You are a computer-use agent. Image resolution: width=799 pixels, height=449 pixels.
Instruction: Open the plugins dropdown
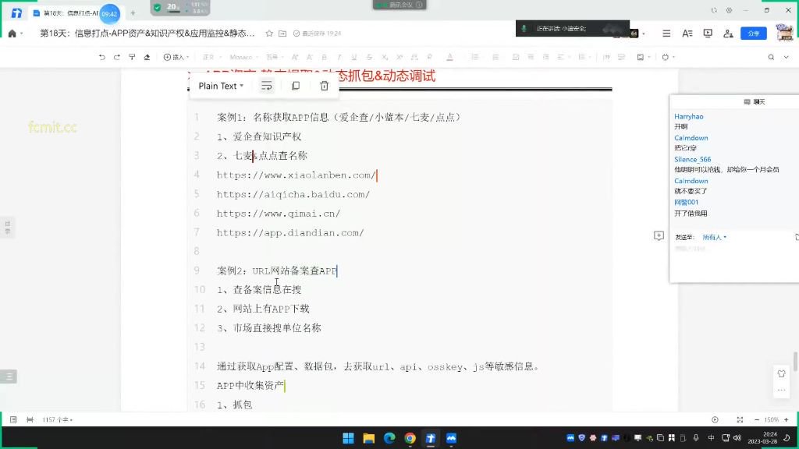tap(668, 57)
